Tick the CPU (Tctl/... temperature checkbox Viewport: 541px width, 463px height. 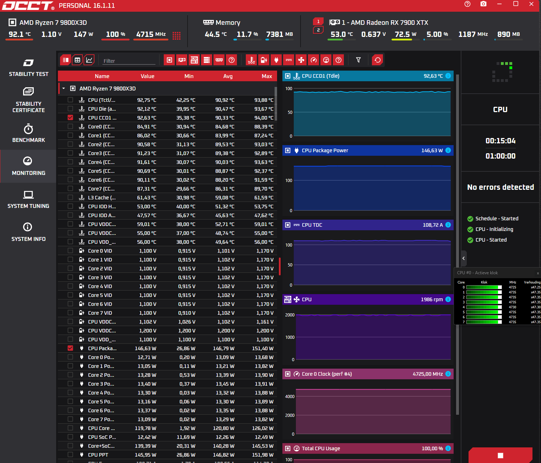click(x=70, y=100)
